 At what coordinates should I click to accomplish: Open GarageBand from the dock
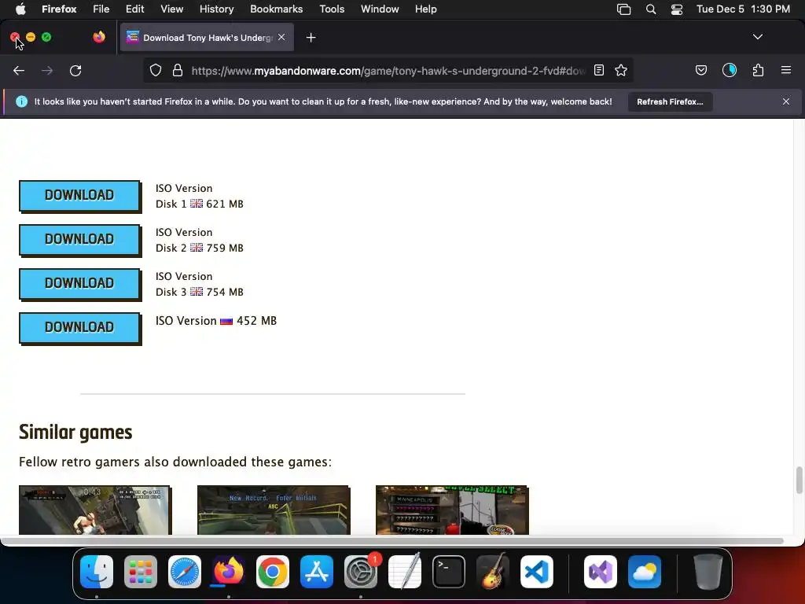[493, 572]
